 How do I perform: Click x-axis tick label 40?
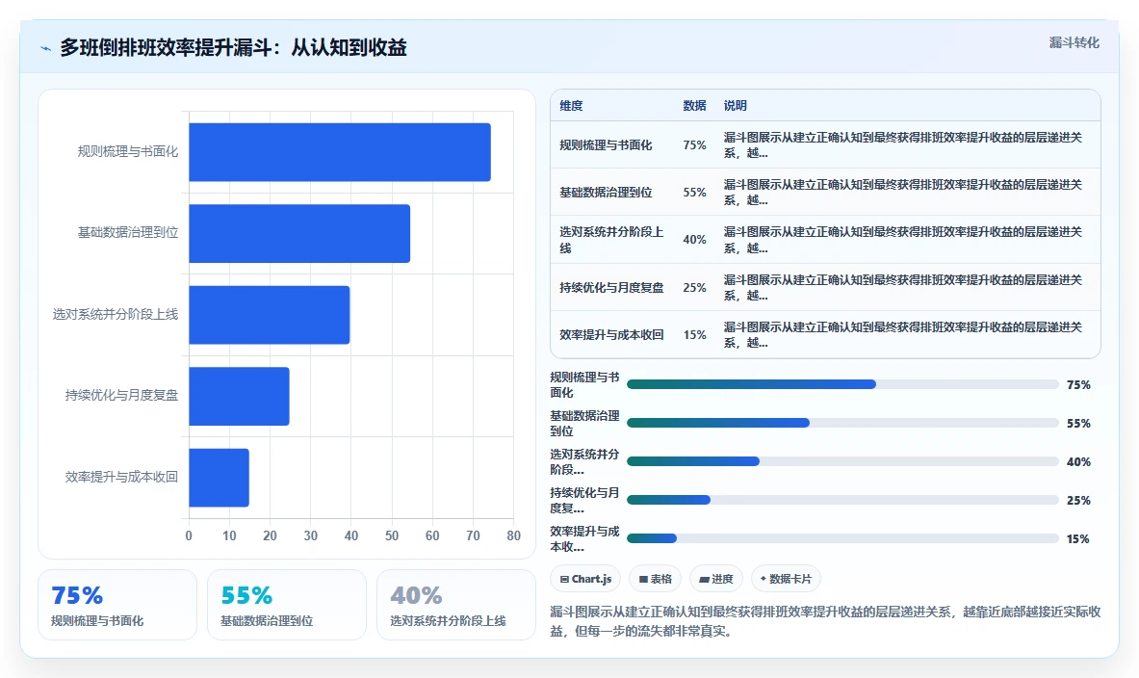350,535
